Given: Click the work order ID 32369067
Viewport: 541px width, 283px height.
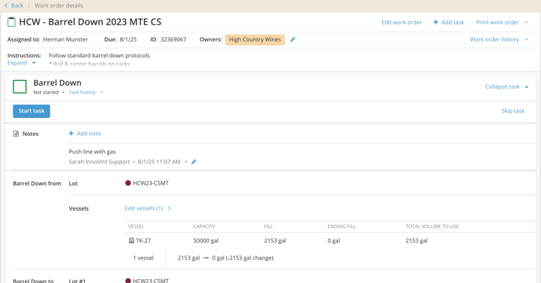Looking at the screenshot, I should (173, 39).
